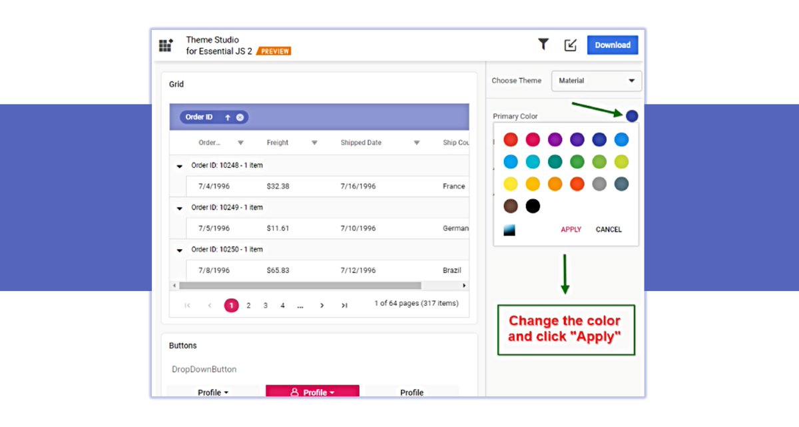Screen dimensions: 799x427
Task: Open the first plain Profile dropdown button
Action: pyautogui.click(x=213, y=392)
